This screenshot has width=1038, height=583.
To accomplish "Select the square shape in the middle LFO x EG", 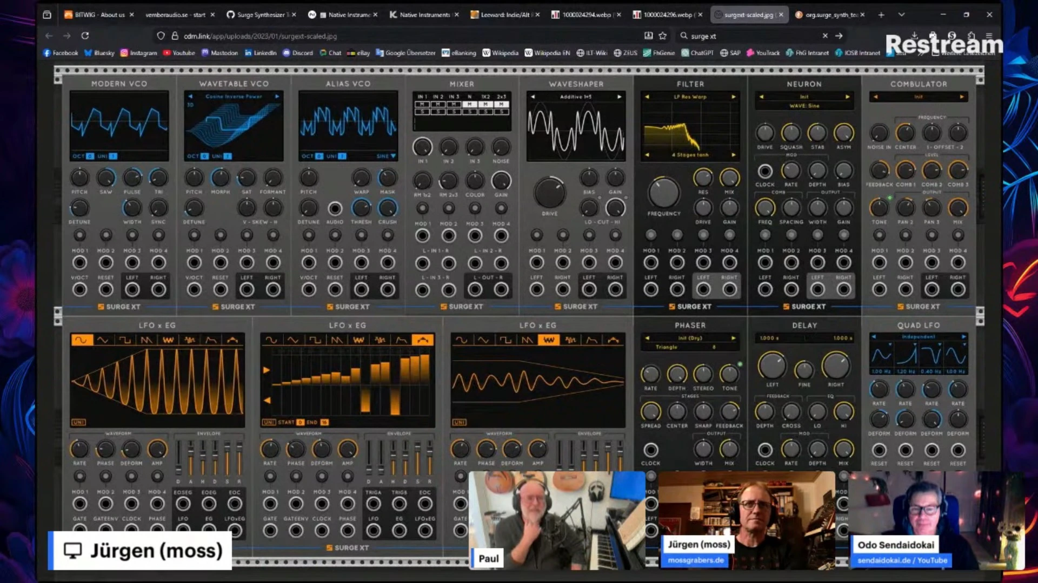I will [x=315, y=340].
